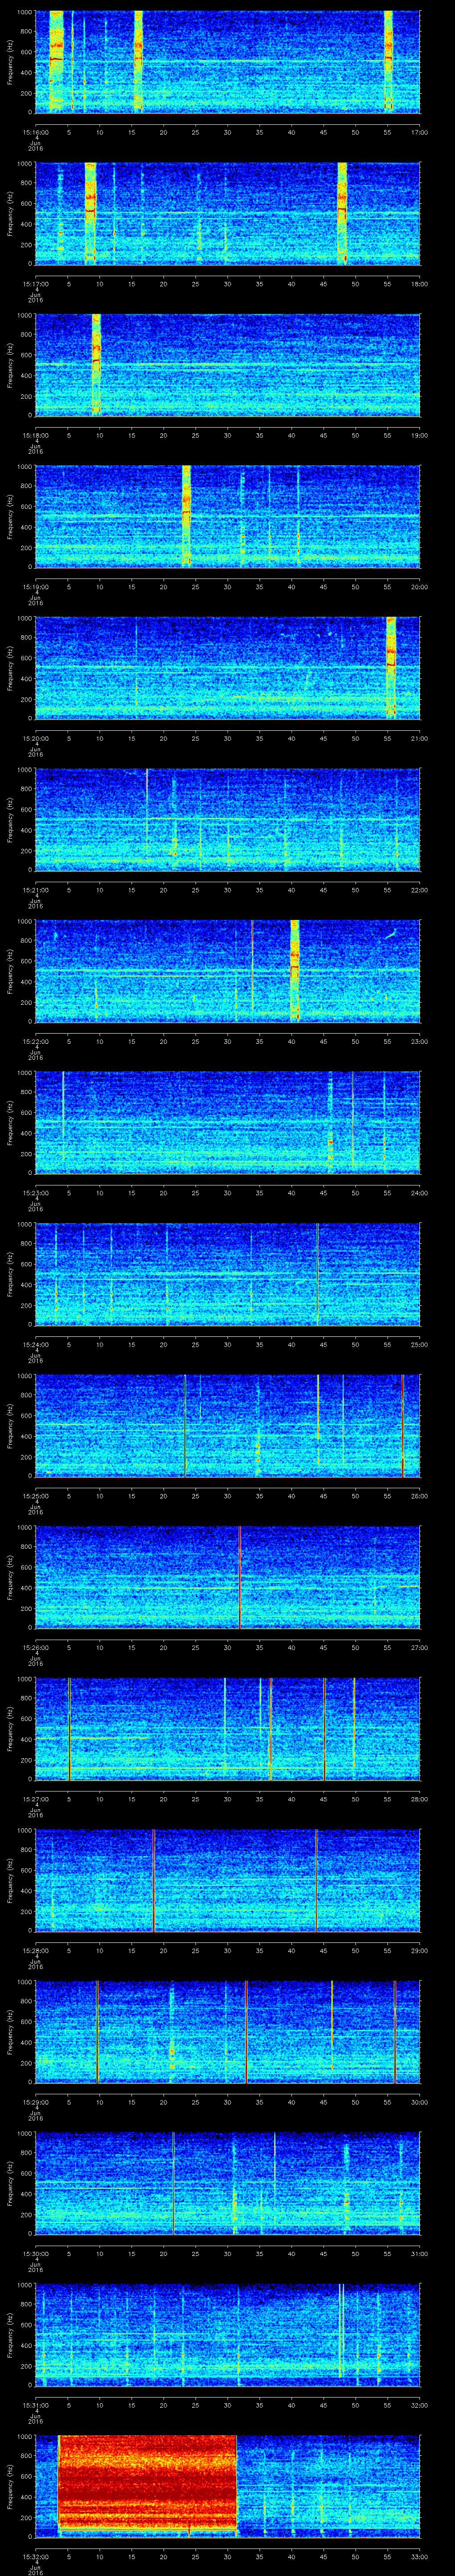Click the 15:16:00 start time label
Viewport: 455px width, 2576px height.
(35, 132)
